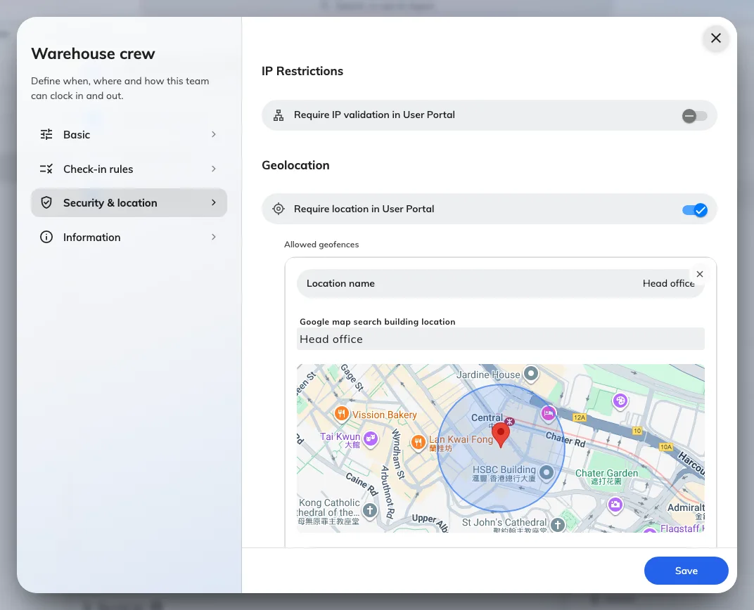Click the Check-in rules checklist icon

(x=46, y=169)
